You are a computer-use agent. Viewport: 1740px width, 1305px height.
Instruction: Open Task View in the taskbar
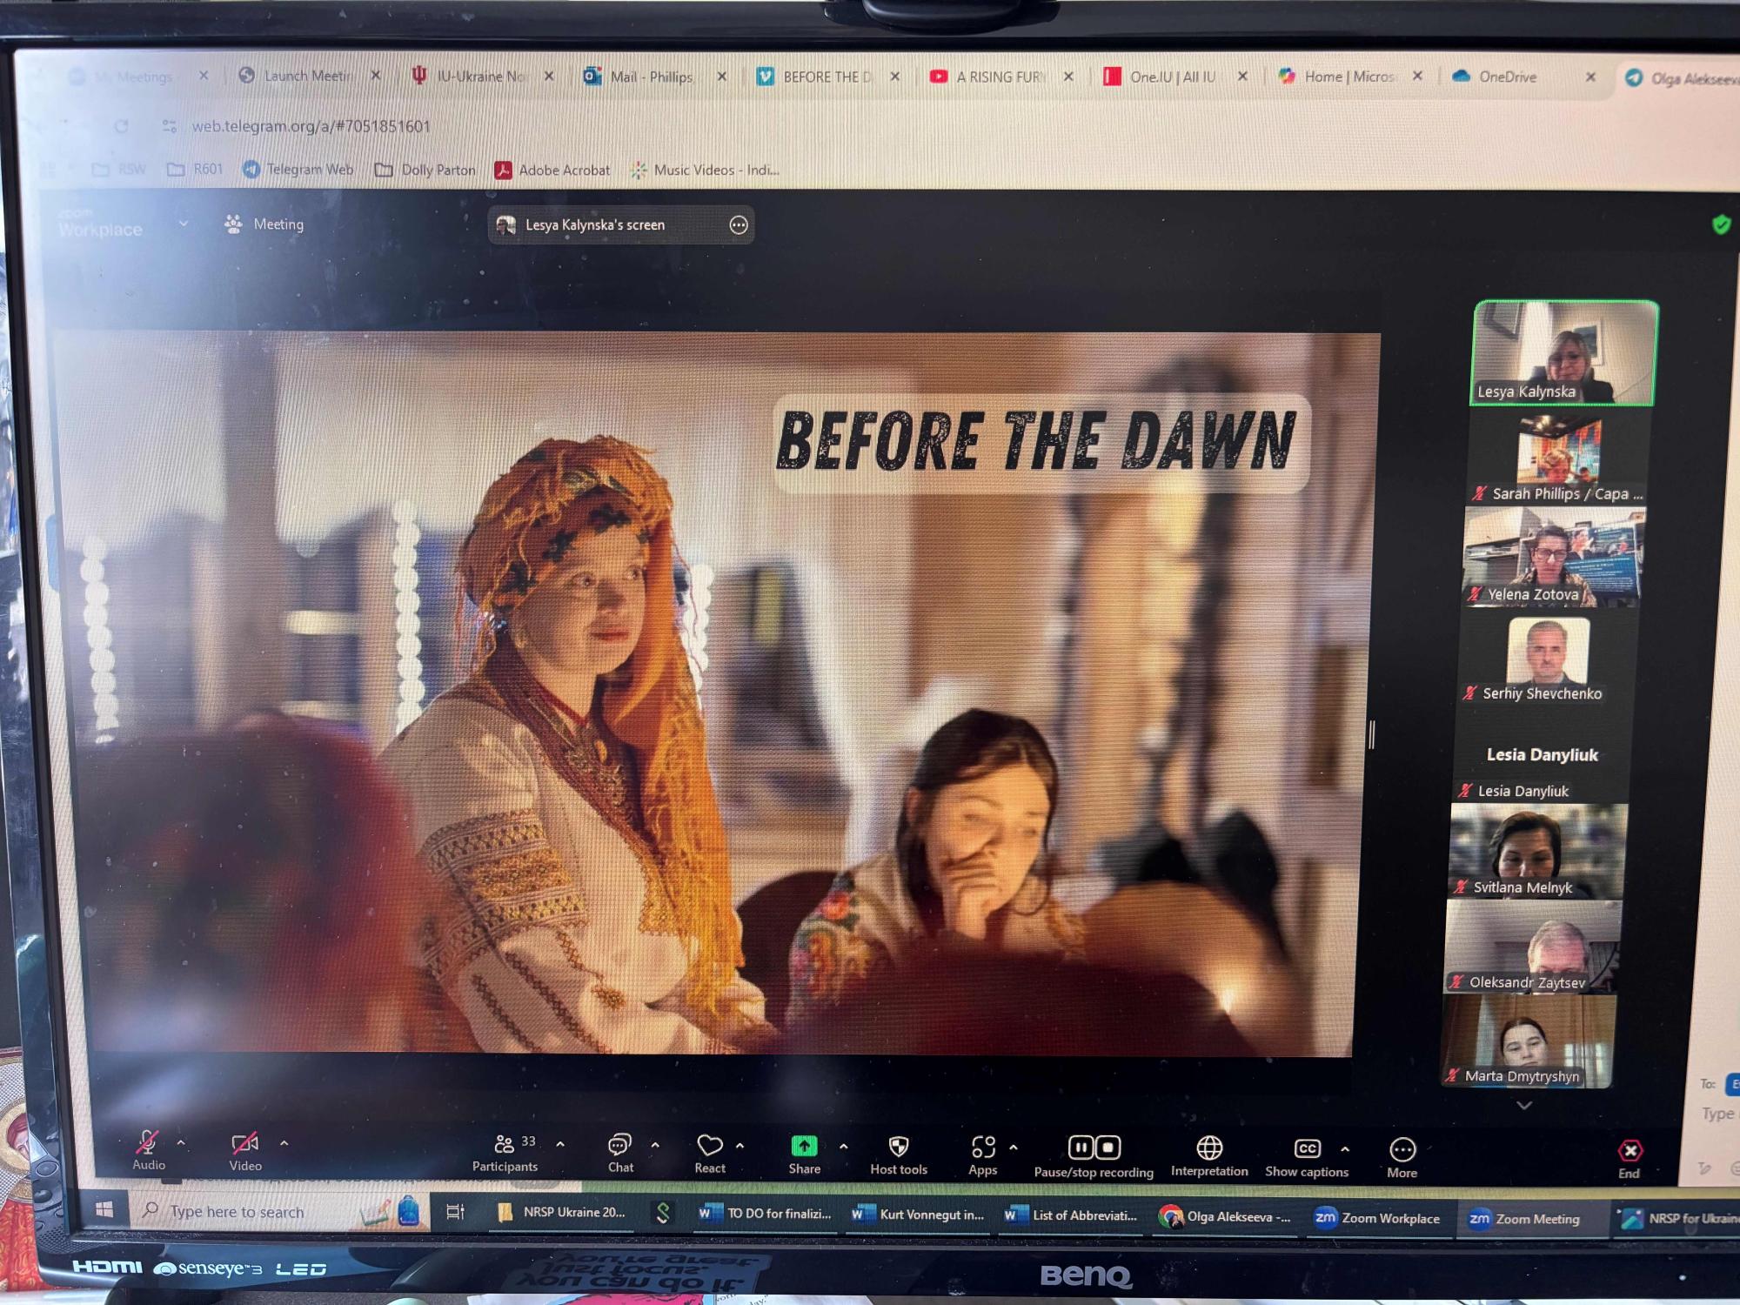(455, 1212)
